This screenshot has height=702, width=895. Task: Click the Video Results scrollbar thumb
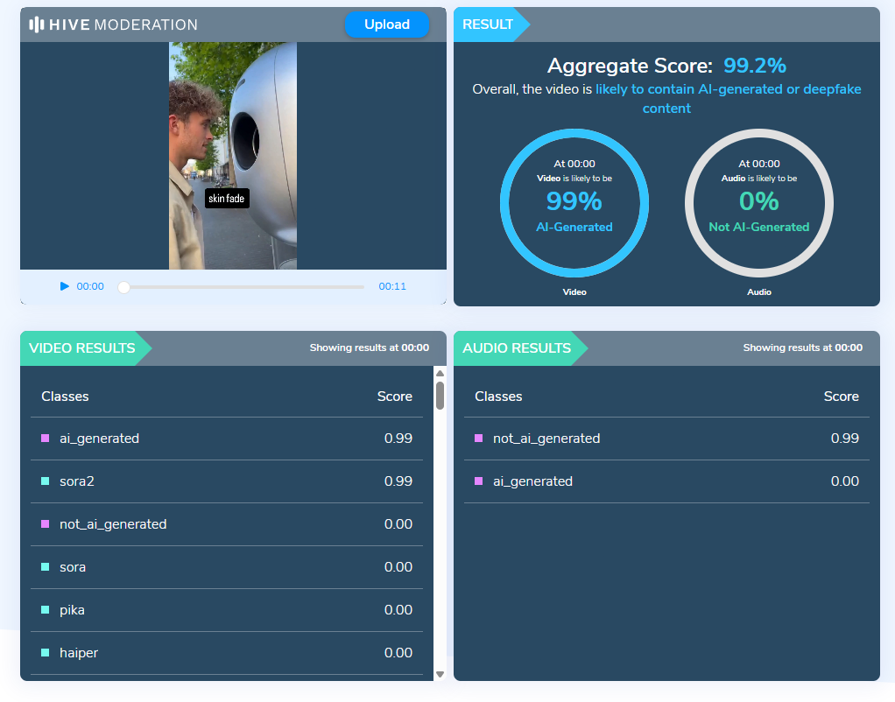tap(440, 395)
